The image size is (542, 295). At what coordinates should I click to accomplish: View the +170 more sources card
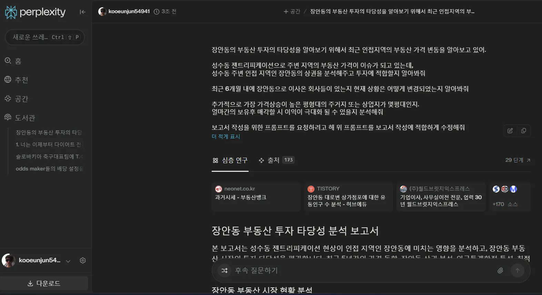tap(510, 196)
